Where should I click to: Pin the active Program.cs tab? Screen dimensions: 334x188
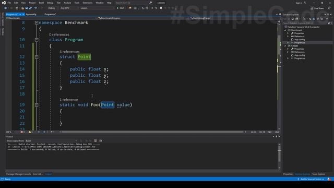(20, 14)
